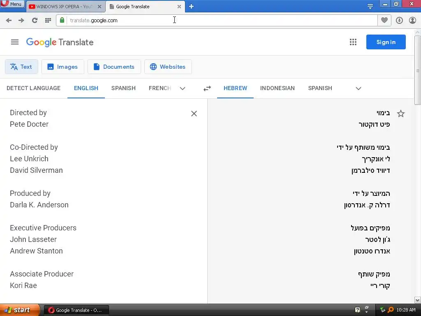Click source text 'David Silverman'

click(x=36, y=170)
